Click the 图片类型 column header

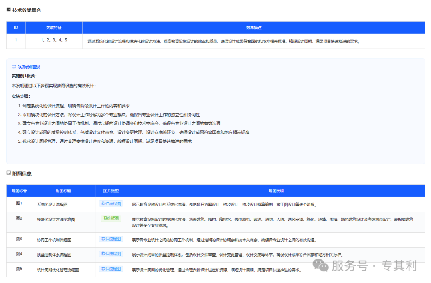111,191
